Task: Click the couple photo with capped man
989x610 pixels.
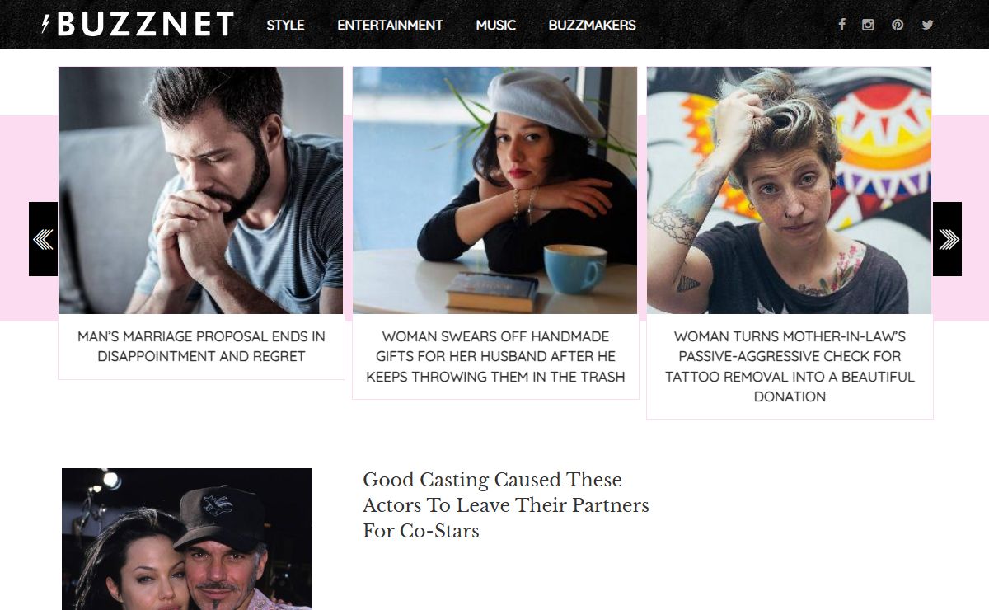Action: pyautogui.click(x=187, y=539)
